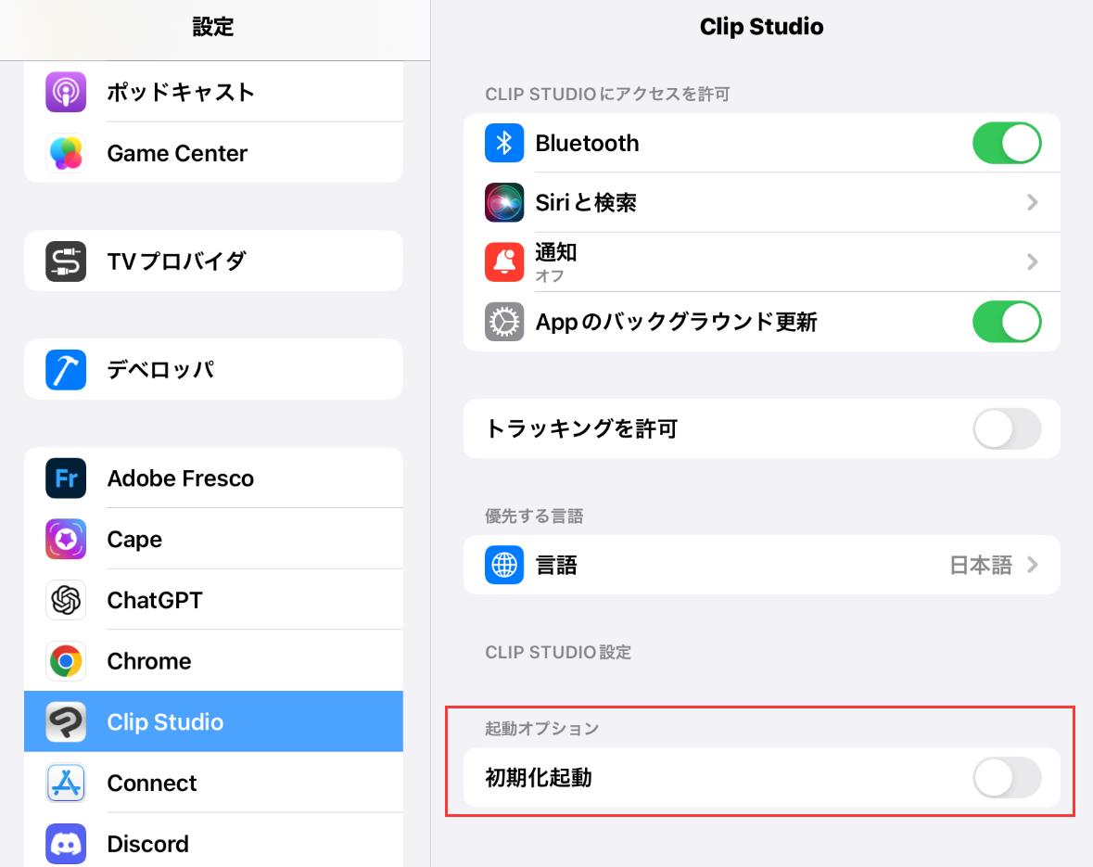Tap the 設定 sidebar title
1093x867 pixels.
point(213,27)
